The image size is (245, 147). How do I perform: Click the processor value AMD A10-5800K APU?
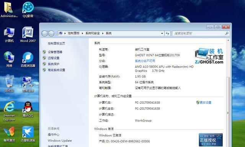click(164, 69)
